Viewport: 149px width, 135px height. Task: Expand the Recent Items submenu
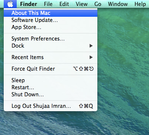51,57
